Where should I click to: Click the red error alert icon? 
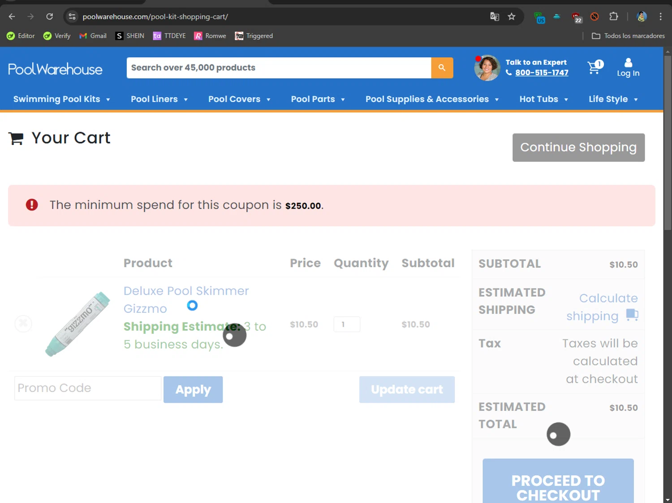coord(32,205)
